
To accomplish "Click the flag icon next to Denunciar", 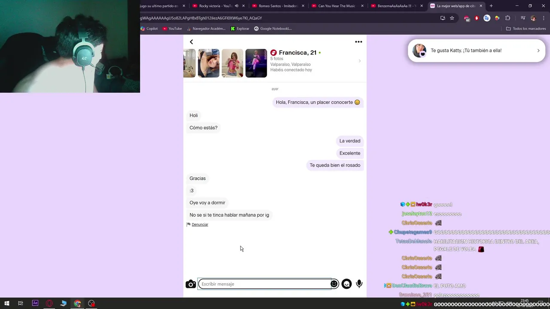I will click(x=188, y=224).
